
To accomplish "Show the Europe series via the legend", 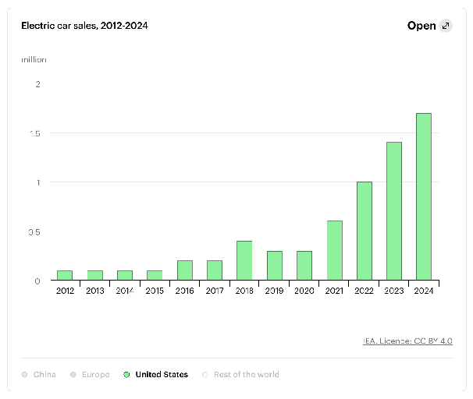I will (x=88, y=374).
